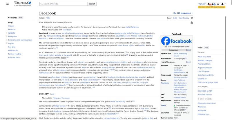Show the Screenshot section in infobox
The image size is (232, 120).
coord(188,50)
